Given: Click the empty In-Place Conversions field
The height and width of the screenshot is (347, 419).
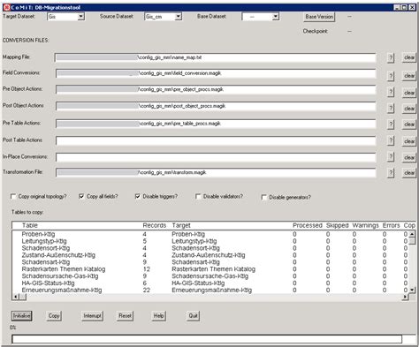Looking at the screenshot, I should (216, 157).
